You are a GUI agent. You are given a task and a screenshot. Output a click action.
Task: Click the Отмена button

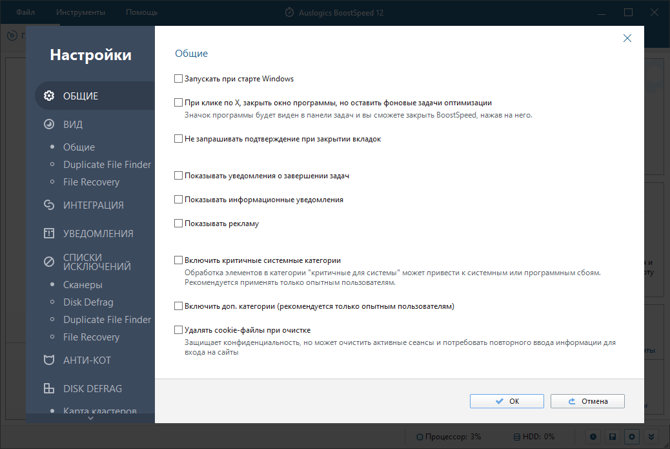(x=587, y=401)
